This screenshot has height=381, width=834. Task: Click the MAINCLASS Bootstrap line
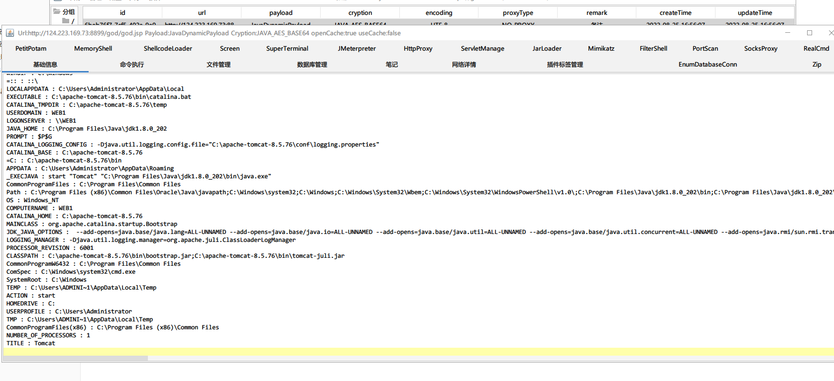(92, 224)
